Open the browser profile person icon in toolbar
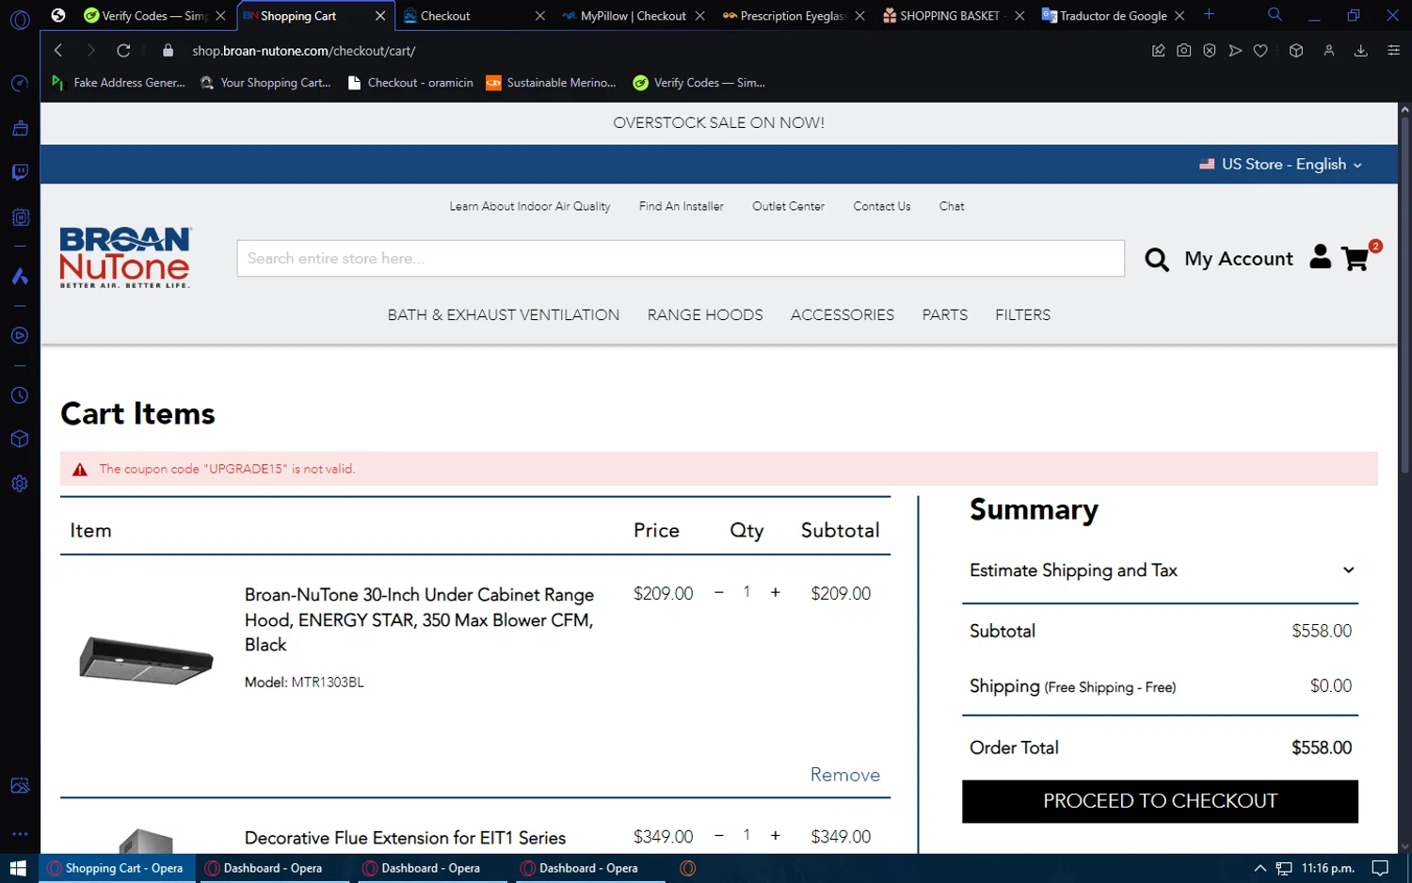Screen dimensions: 1412x883 tap(1329, 51)
